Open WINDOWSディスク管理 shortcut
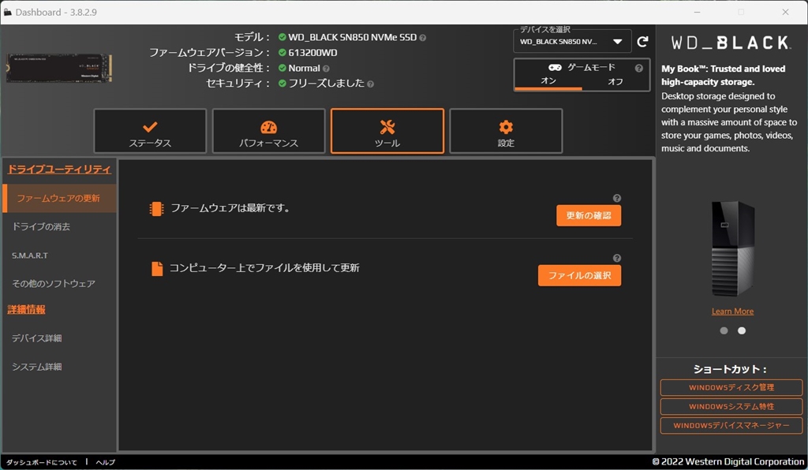 tap(731, 387)
